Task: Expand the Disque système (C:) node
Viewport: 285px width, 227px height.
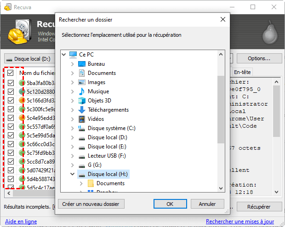Action: tap(72, 128)
